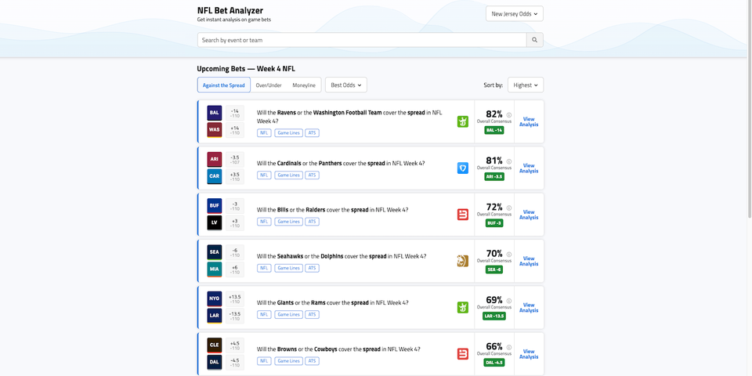Image resolution: width=752 pixels, height=376 pixels.
Task: Click the WAS team badge
Action: [x=215, y=130]
